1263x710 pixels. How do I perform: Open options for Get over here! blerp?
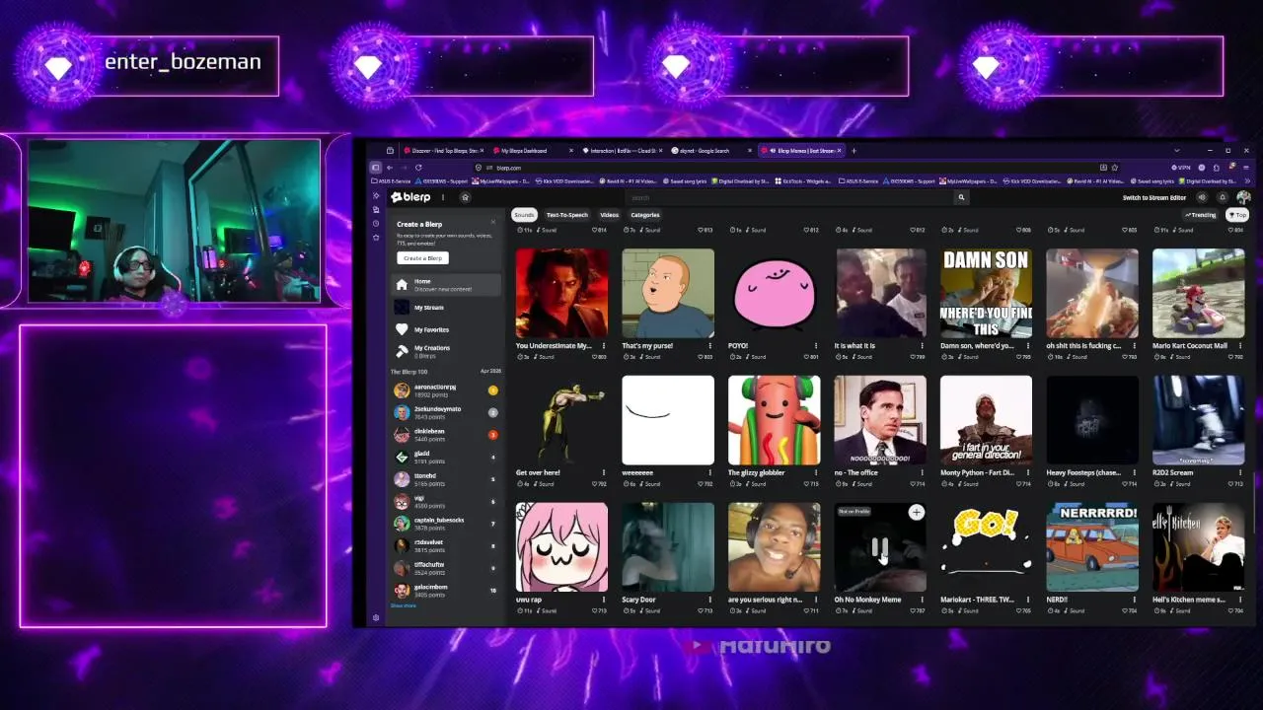(603, 472)
